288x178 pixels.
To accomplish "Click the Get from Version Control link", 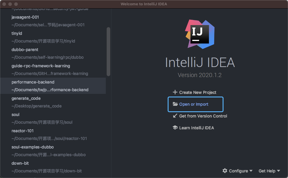I will click(203, 116).
